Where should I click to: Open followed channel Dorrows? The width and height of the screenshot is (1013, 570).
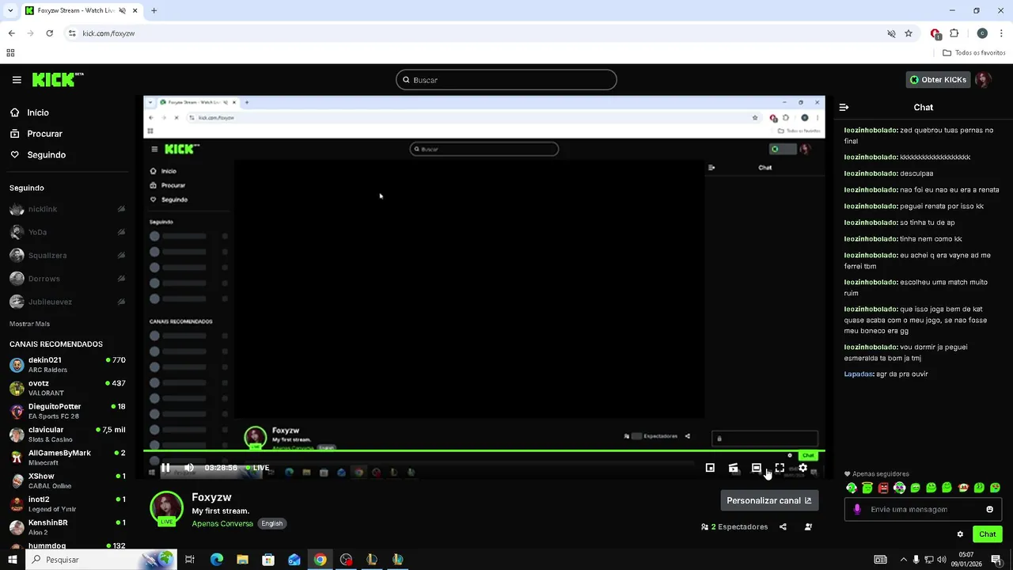click(67, 279)
